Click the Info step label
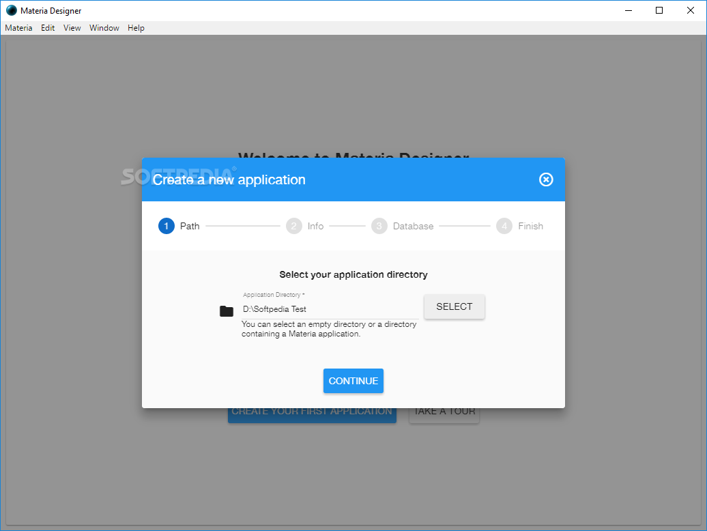The image size is (707, 531). point(315,226)
